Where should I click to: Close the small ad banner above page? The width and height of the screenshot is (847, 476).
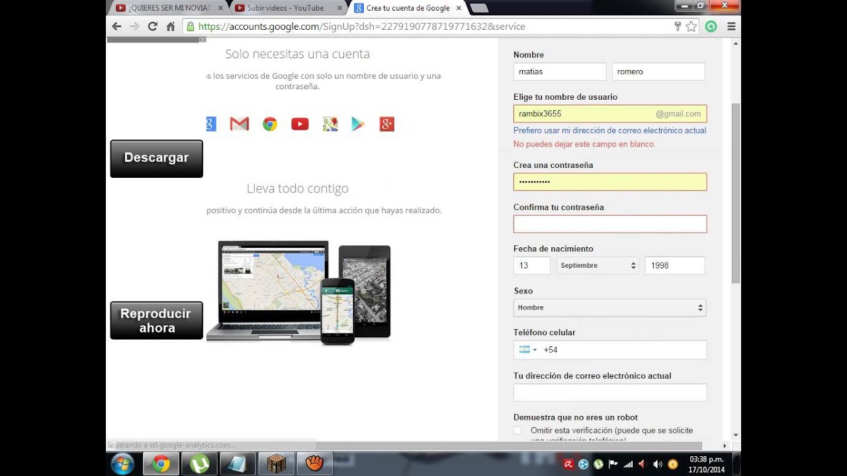tap(203, 40)
